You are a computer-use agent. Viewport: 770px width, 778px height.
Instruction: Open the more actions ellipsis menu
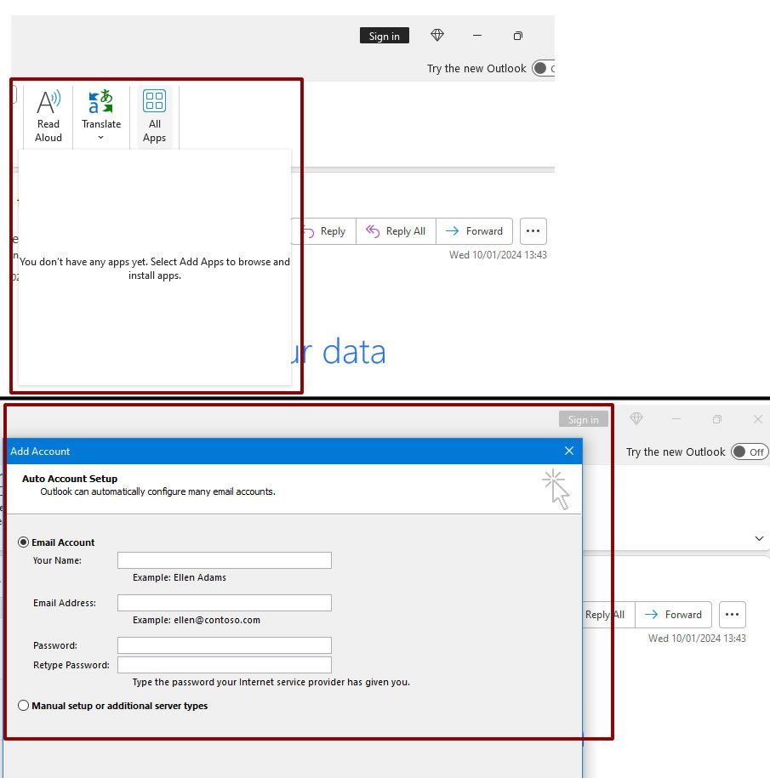533,230
